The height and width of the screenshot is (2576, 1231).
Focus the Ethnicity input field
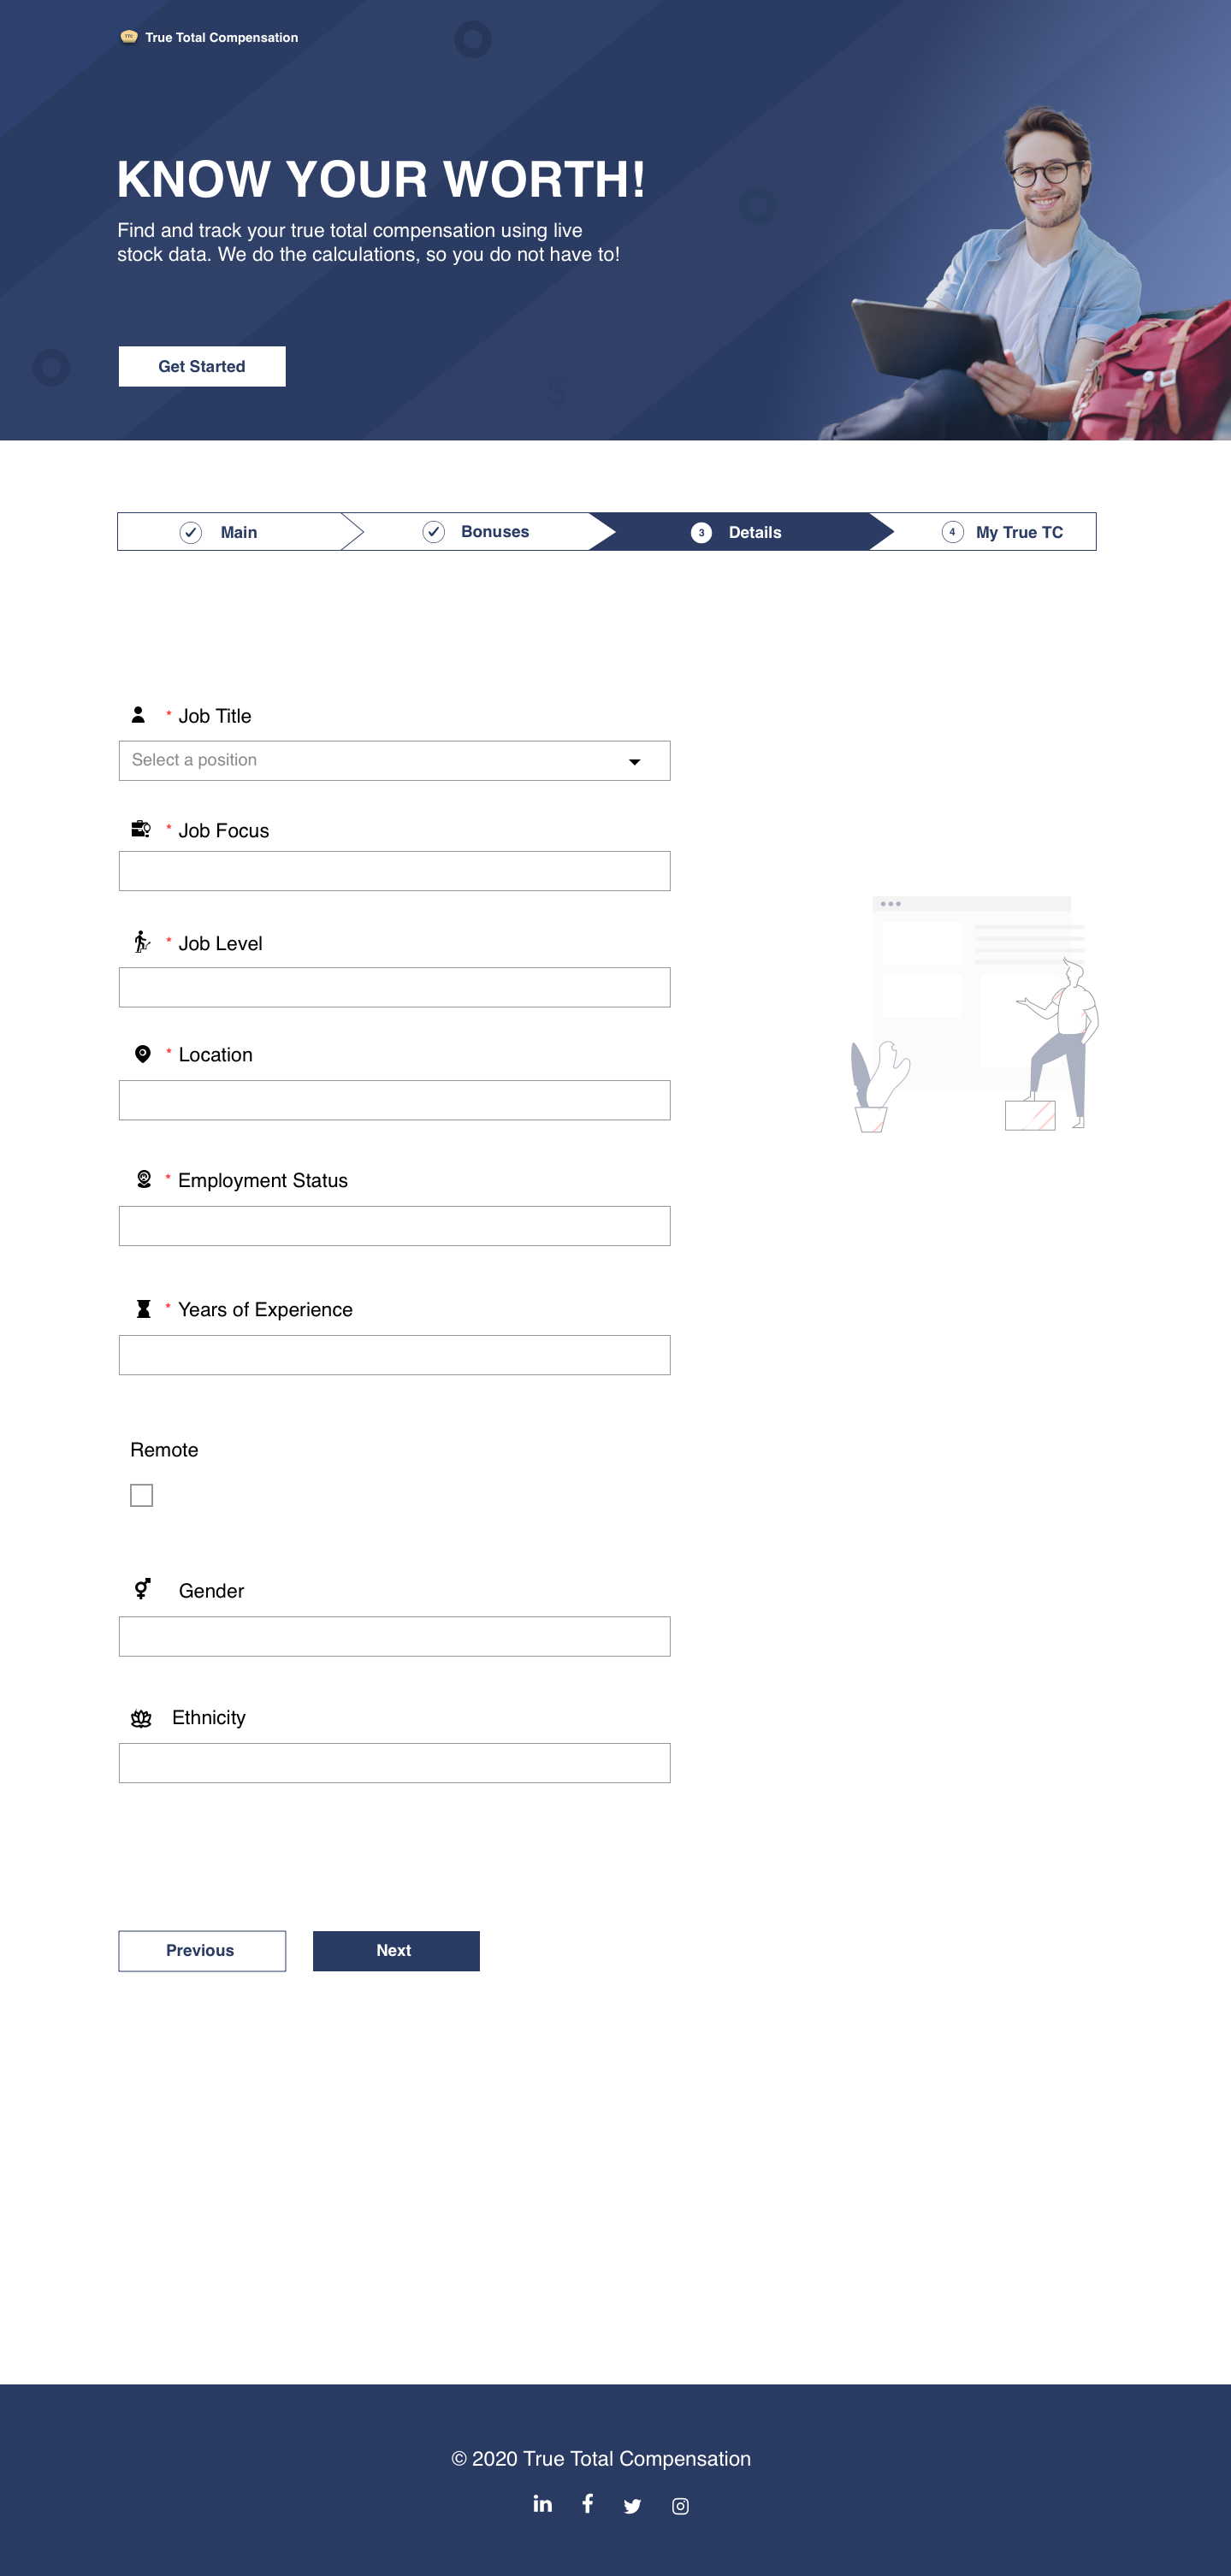[394, 1763]
